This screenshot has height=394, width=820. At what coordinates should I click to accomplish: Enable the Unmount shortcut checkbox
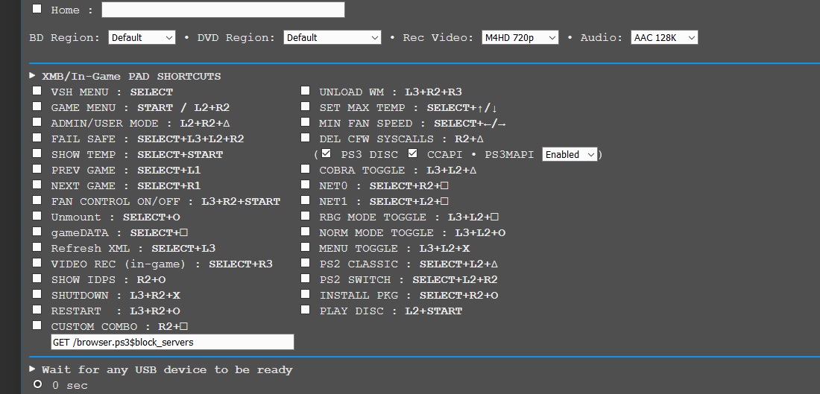[37, 216]
